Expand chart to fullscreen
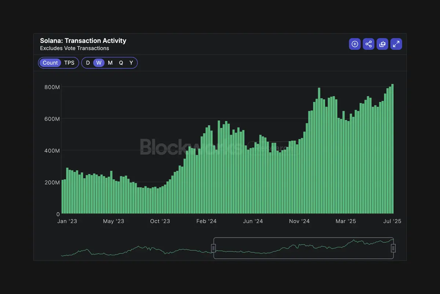The width and height of the screenshot is (440, 294). (396, 44)
